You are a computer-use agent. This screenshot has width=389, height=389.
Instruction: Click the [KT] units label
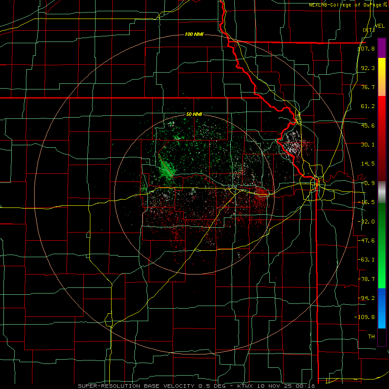(369, 30)
